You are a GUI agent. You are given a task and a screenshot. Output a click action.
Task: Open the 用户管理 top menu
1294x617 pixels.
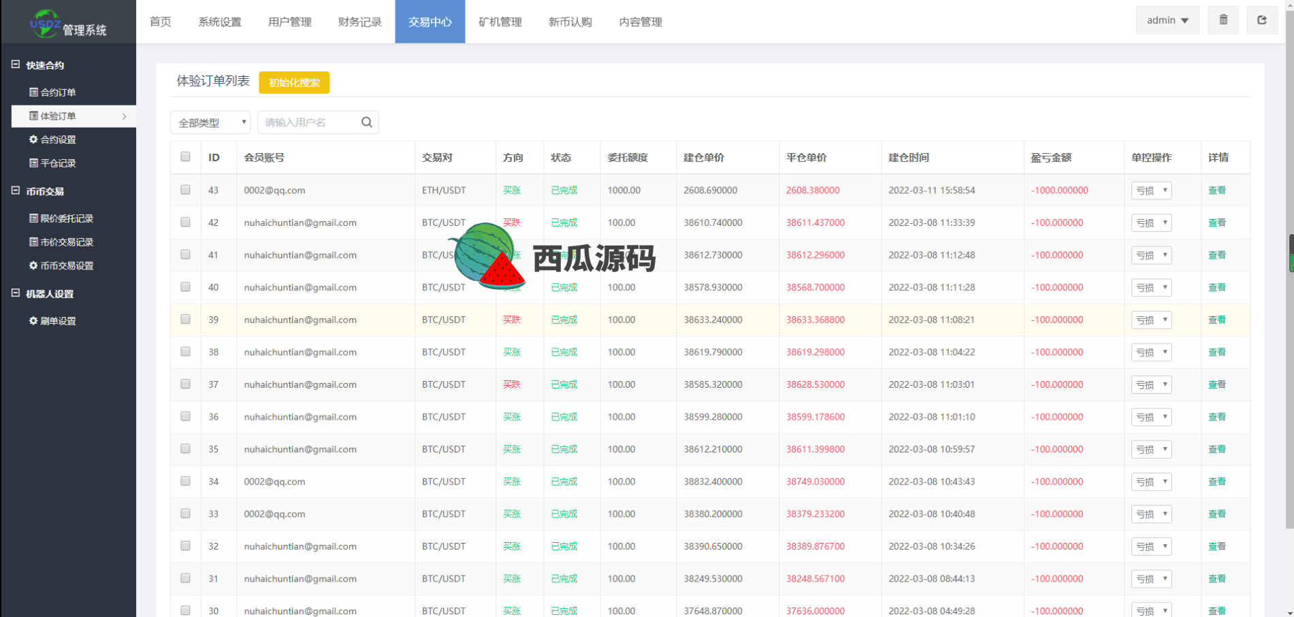click(x=290, y=22)
